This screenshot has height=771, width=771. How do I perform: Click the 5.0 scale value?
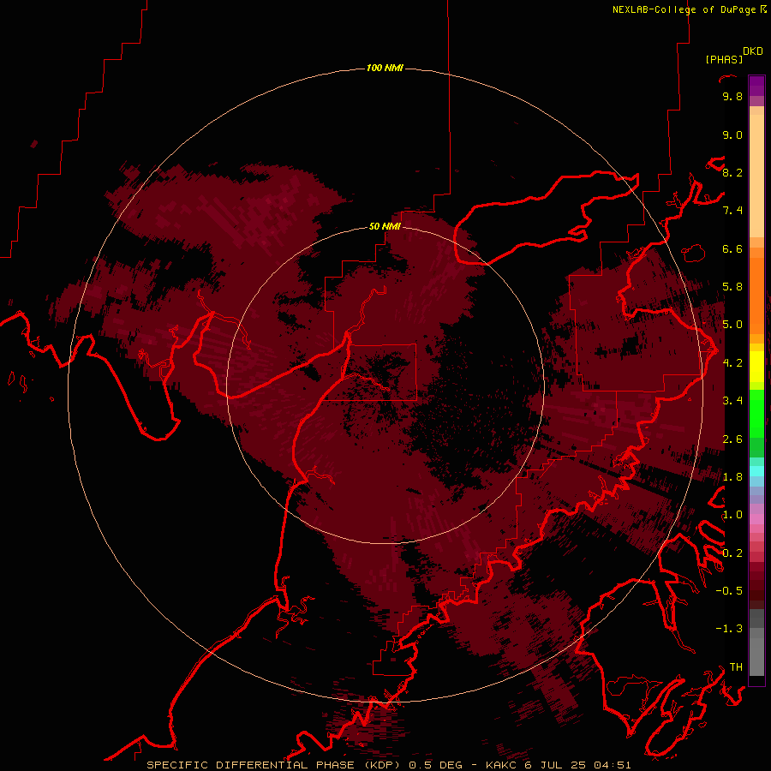pyautogui.click(x=732, y=325)
